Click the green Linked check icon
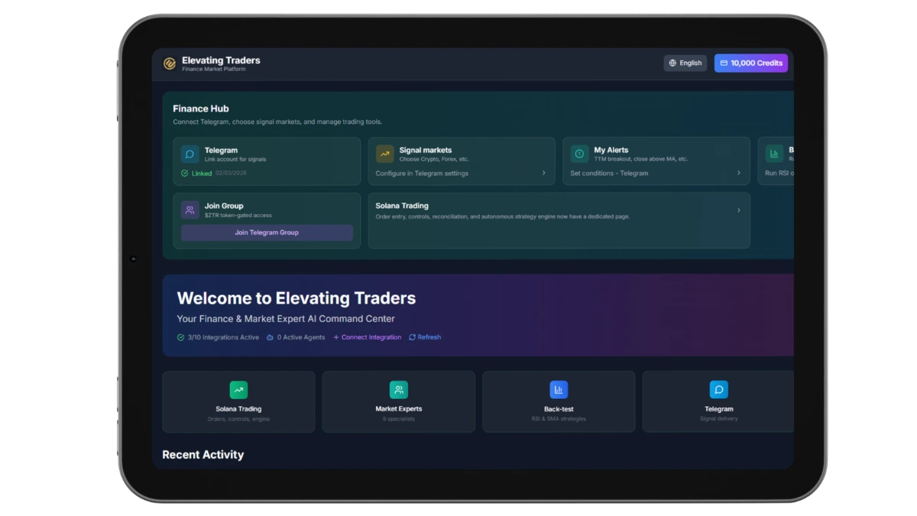Image resolution: width=917 pixels, height=516 pixels. [x=185, y=174]
